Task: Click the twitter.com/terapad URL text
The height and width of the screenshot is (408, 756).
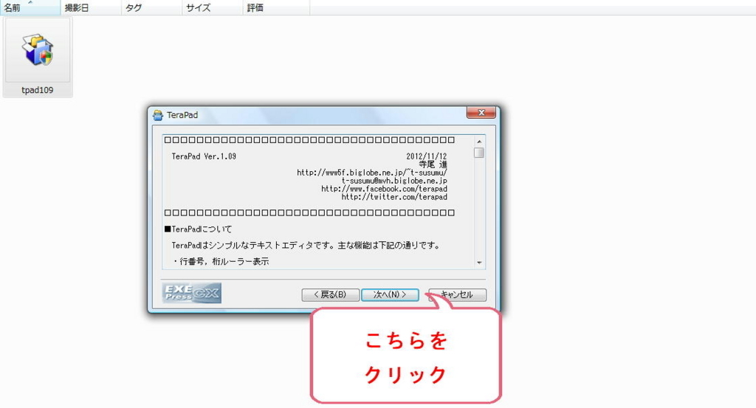Action: tap(394, 197)
